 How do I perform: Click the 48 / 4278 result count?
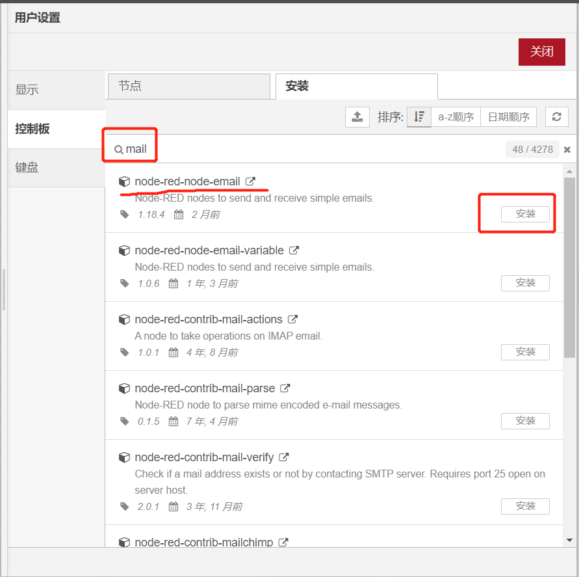click(532, 150)
